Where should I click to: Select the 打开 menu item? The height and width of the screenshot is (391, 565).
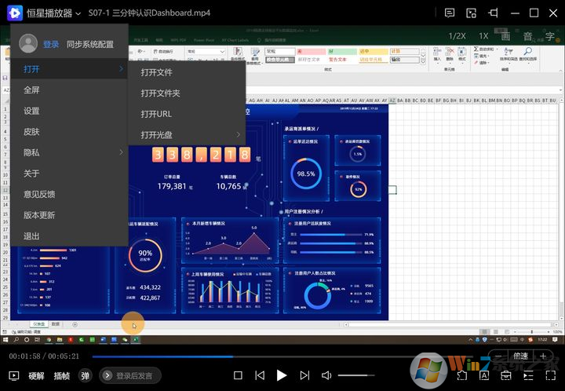(x=69, y=69)
